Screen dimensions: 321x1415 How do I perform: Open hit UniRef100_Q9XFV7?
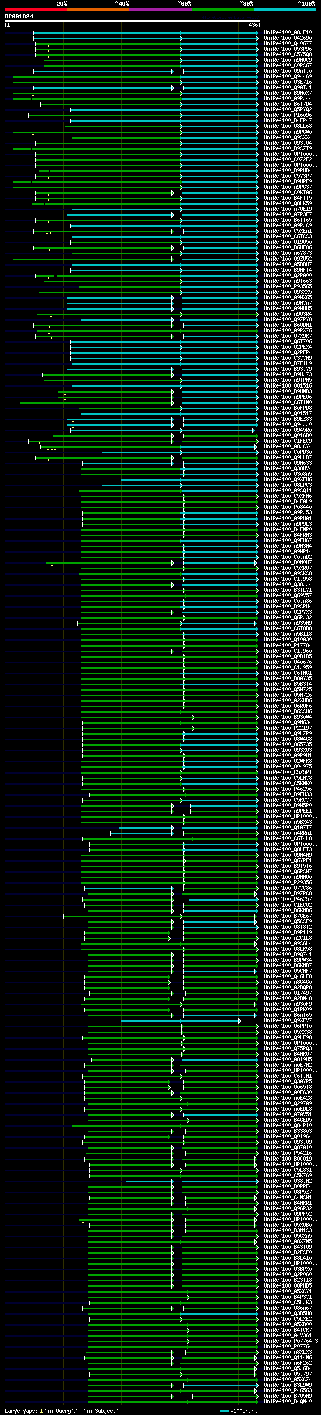point(288,1020)
